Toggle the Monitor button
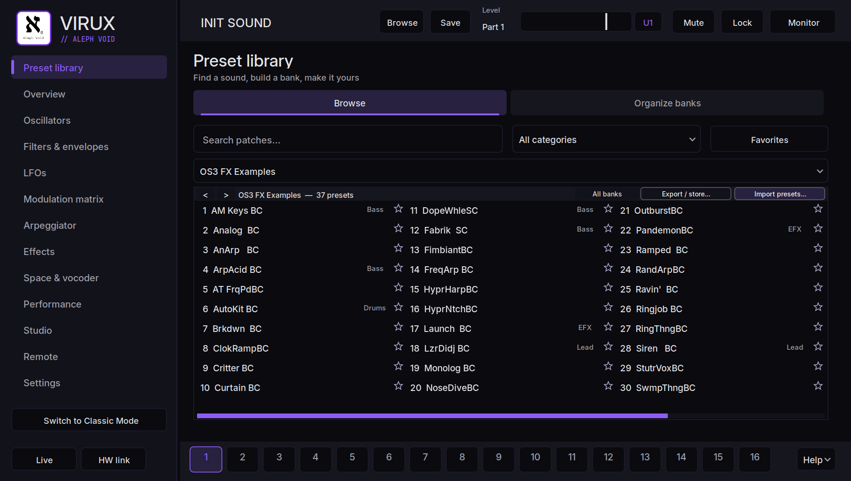 [x=803, y=22]
